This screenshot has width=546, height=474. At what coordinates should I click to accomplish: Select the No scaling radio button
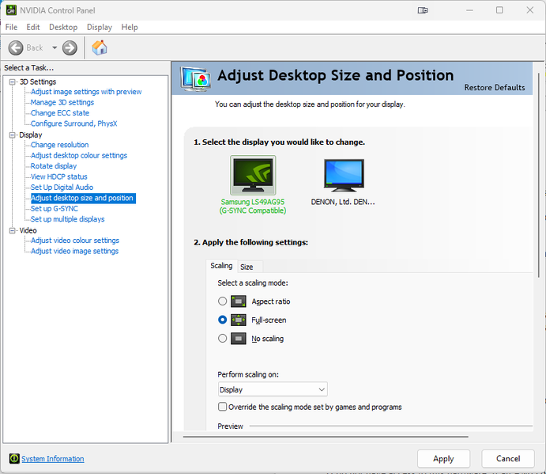pyautogui.click(x=222, y=338)
